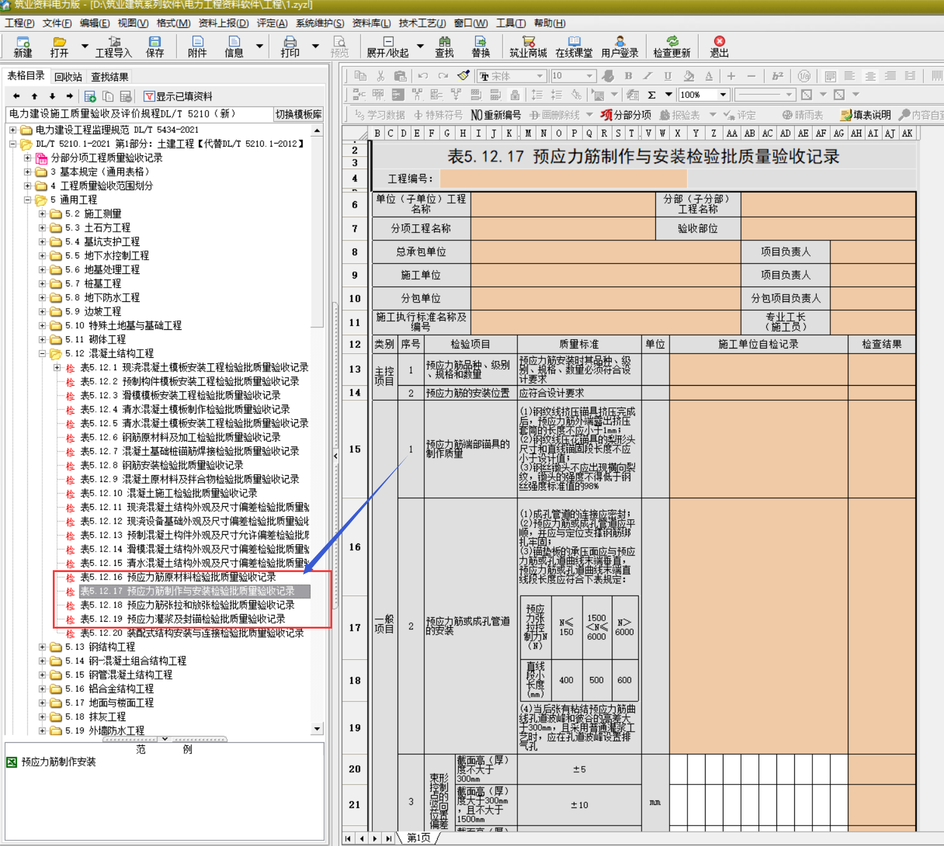Viewport: 944px width, 846px height.
Task: Open the 系统维护(S) menu
Action: coord(320,23)
